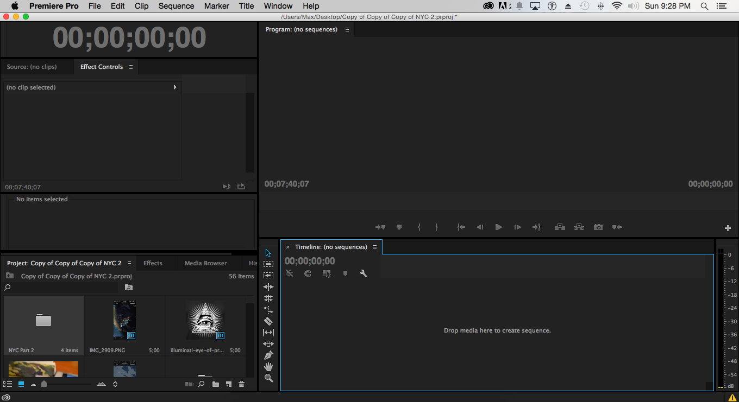Switch to Source (no clips) tab

coord(32,67)
